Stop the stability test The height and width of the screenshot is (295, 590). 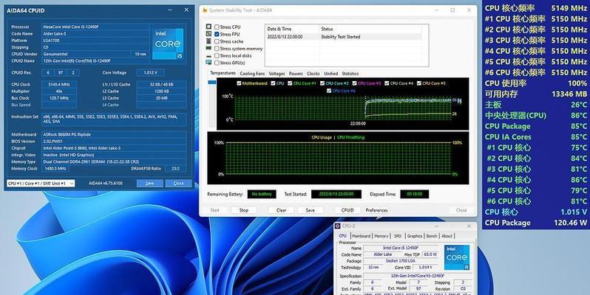(244, 210)
